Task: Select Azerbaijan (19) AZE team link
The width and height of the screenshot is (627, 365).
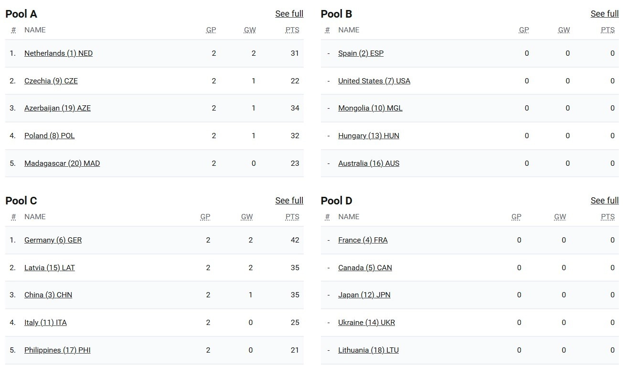Action: [57, 108]
